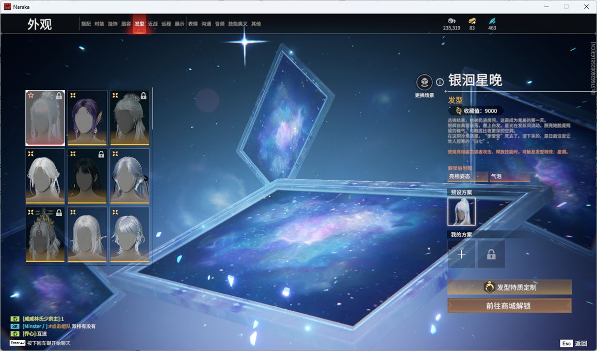
Task: Open the info icon beside 银洄星晚
Action: tap(440, 82)
